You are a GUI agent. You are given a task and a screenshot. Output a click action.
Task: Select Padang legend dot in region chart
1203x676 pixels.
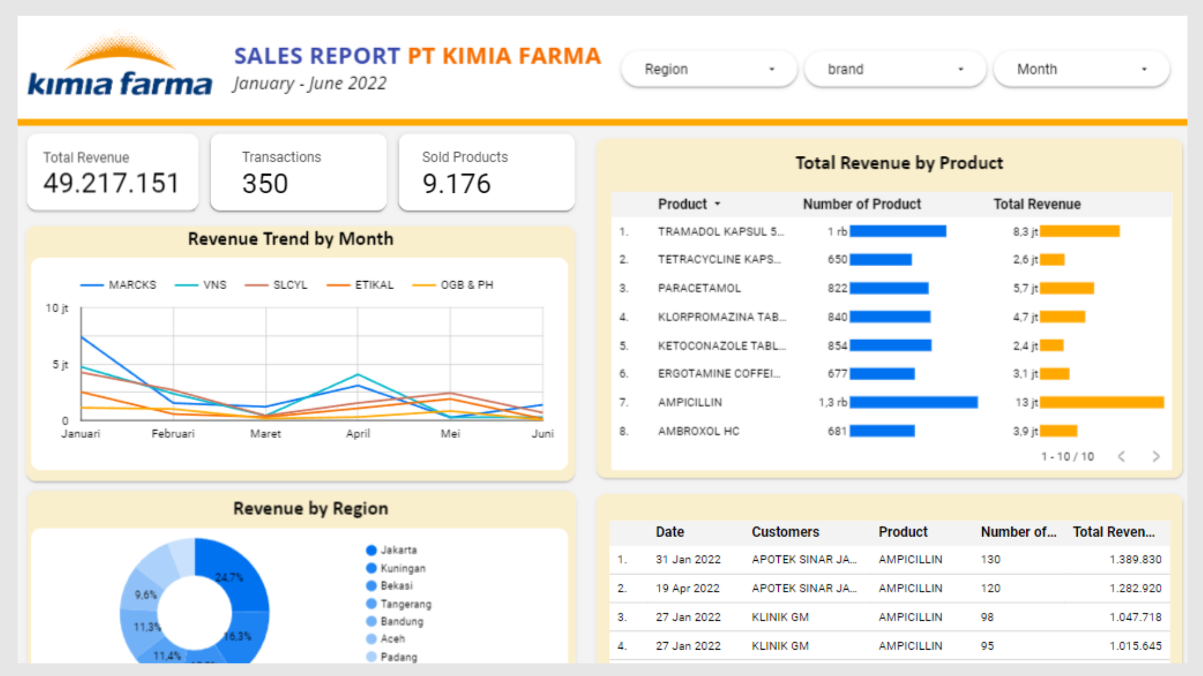tap(372, 657)
